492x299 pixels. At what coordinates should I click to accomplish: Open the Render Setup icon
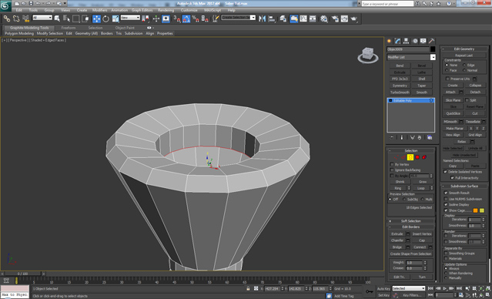point(335,18)
